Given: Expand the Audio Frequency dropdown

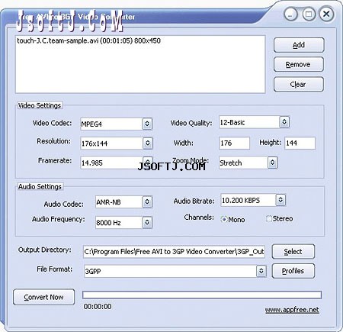Looking at the screenshot, I should (x=147, y=222).
